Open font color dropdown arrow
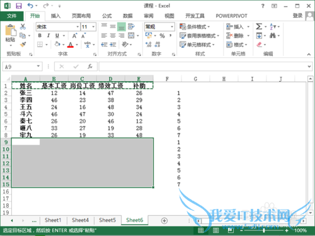This screenshot has height=236, width=315. [x=77, y=45]
